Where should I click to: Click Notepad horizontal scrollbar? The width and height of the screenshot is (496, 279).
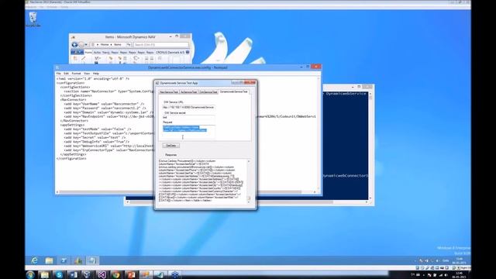tap(186, 192)
